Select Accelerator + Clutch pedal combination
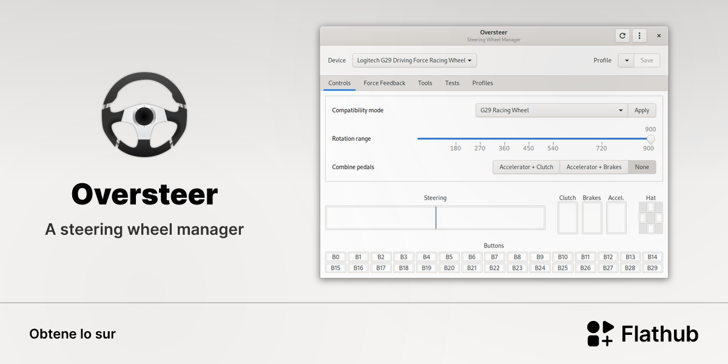This screenshot has width=728, height=364. tap(526, 167)
